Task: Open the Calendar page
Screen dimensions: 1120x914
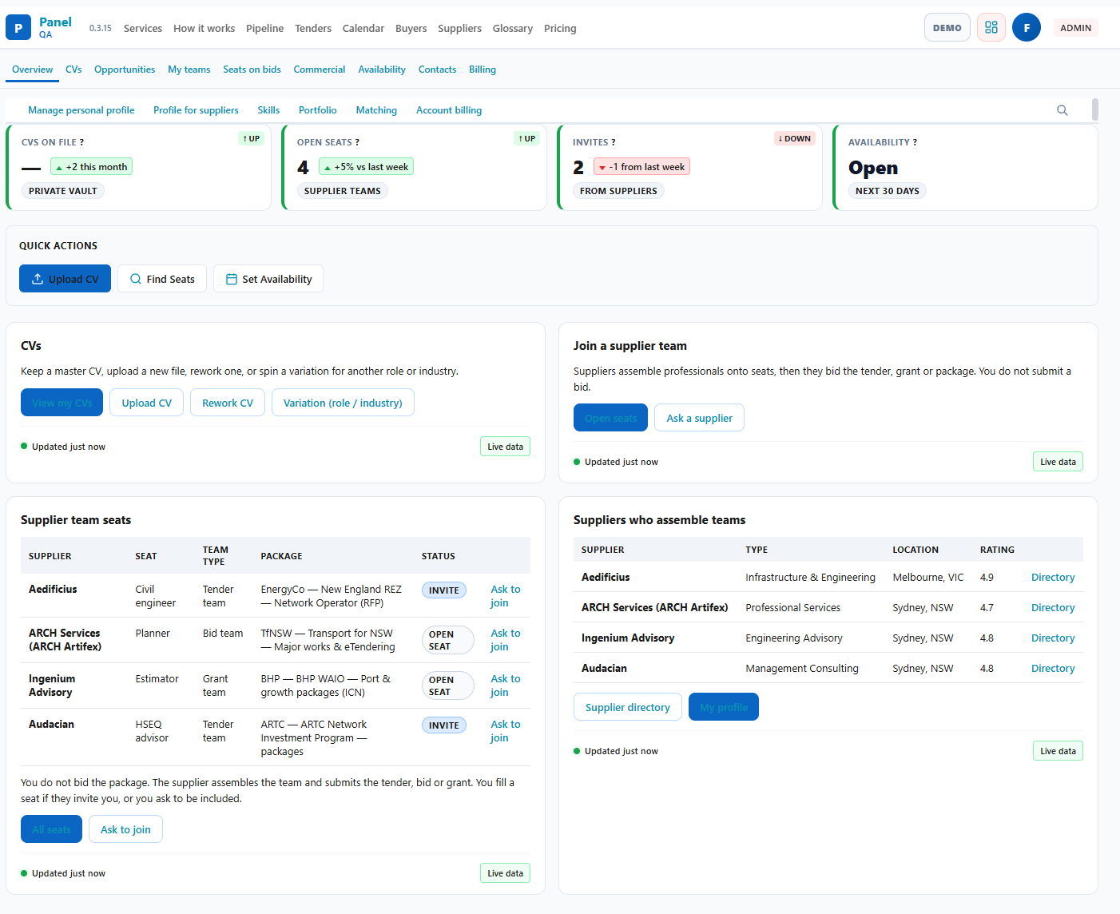Action: pos(363,28)
